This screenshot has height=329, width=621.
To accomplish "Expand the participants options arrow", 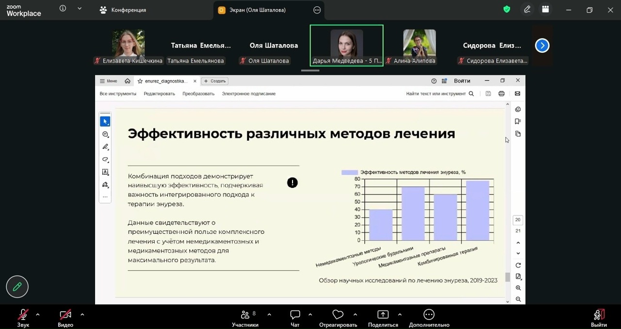I will click(x=269, y=314).
